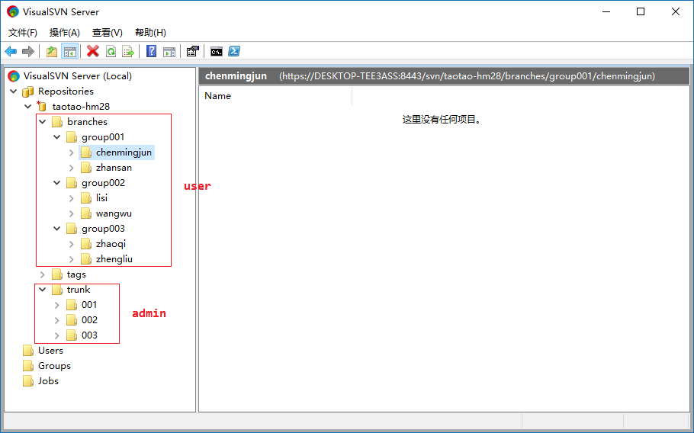Click the red X delete icon
The height and width of the screenshot is (433, 694).
click(x=93, y=51)
